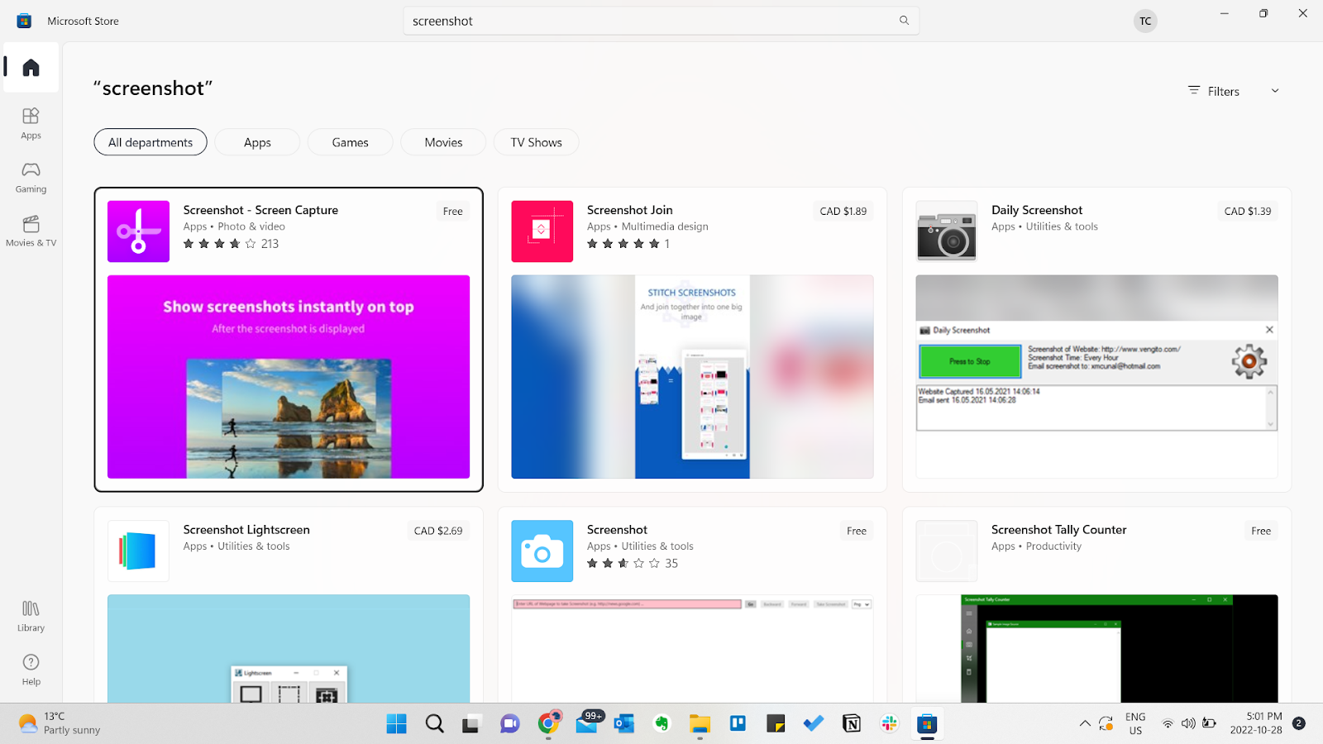The image size is (1323, 744).
Task: Open the Screenshot Join title link
Action: pyautogui.click(x=630, y=210)
